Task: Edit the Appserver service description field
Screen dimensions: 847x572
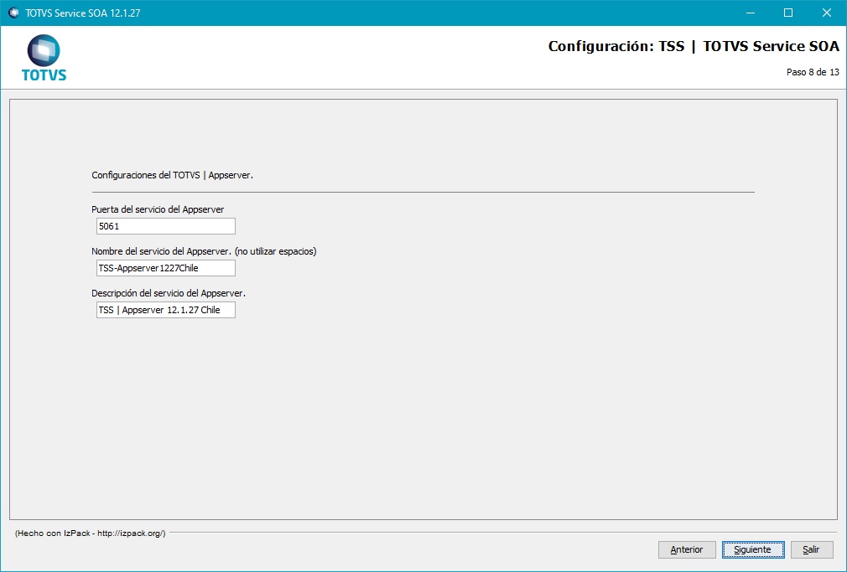Action: pos(166,310)
